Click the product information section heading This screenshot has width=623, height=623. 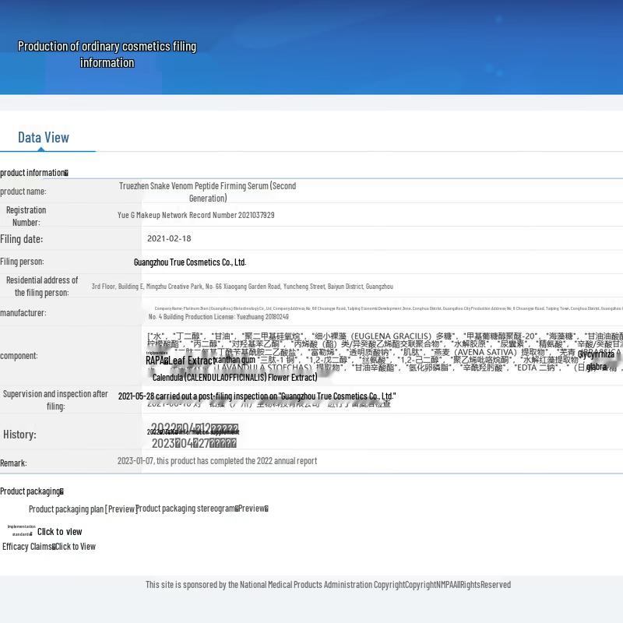pyautogui.click(x=33, y=173)
